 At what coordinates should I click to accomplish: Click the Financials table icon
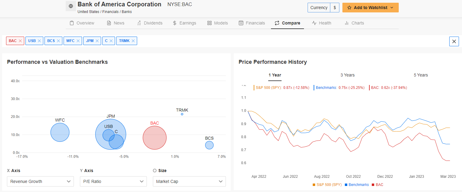241,23
